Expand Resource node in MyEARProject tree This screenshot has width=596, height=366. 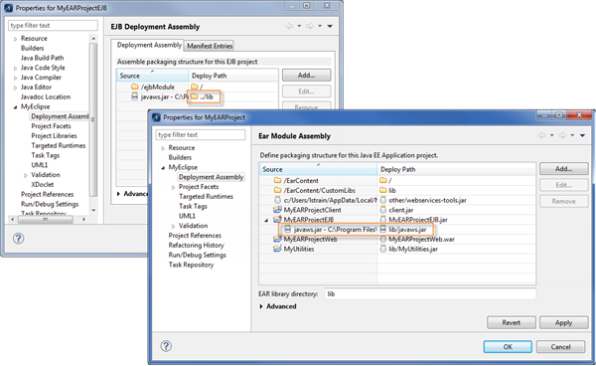163,148
